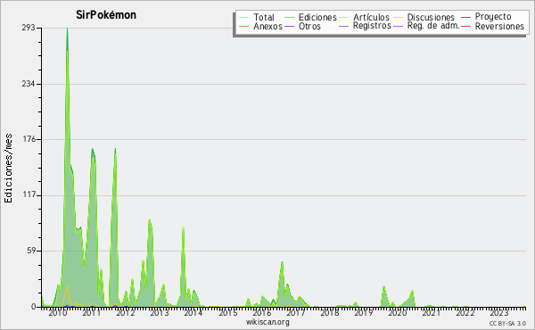Click the 2011 x-axis label
The width and height of the screenshot is (535, 330).
pos(92,312)
